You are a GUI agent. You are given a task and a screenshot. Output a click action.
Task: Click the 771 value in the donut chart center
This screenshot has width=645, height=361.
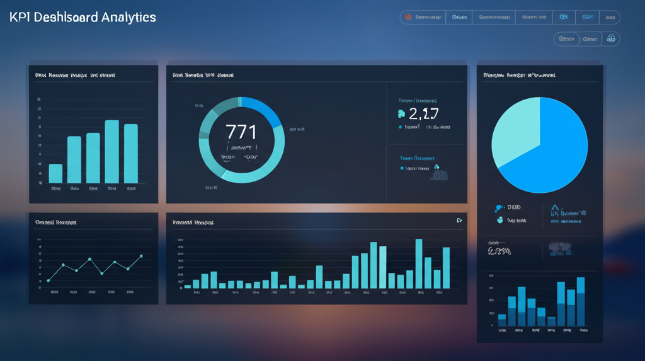point(241,132)
